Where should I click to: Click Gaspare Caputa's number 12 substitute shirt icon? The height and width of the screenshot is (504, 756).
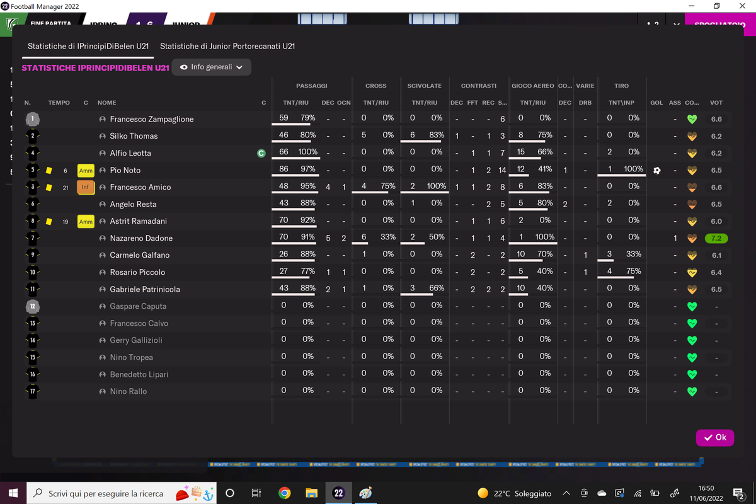(x=32, y=306)
